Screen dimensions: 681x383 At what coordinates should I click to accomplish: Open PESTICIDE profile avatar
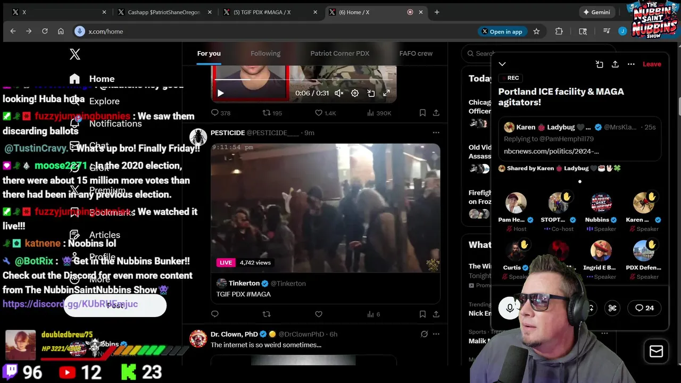[x=198, y=137]
